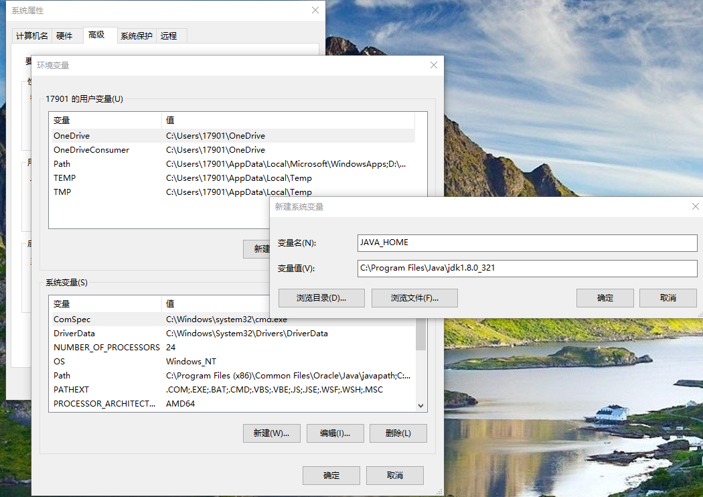The image size is (703, 497).
Task: Confirm new variable with 确定 button
Action: coord(605,298)
